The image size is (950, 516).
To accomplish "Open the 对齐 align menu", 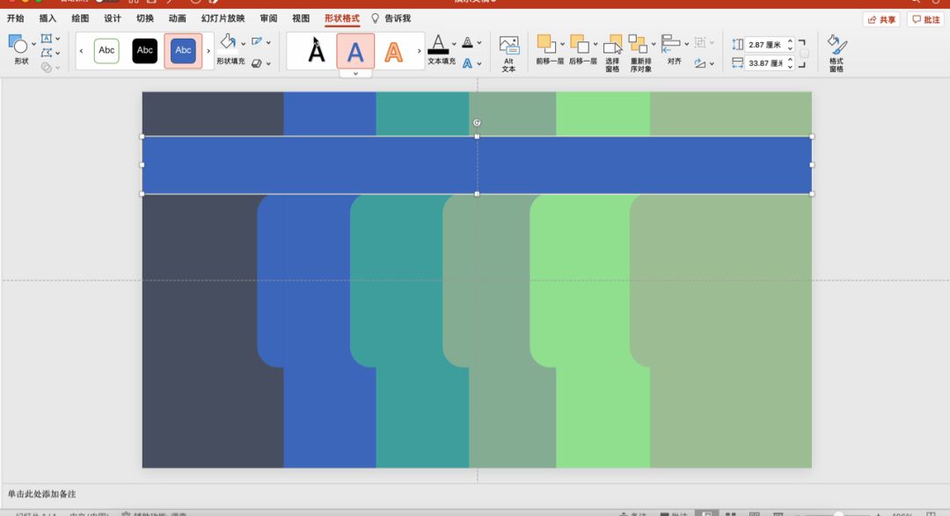I will [x=674, y=49].
